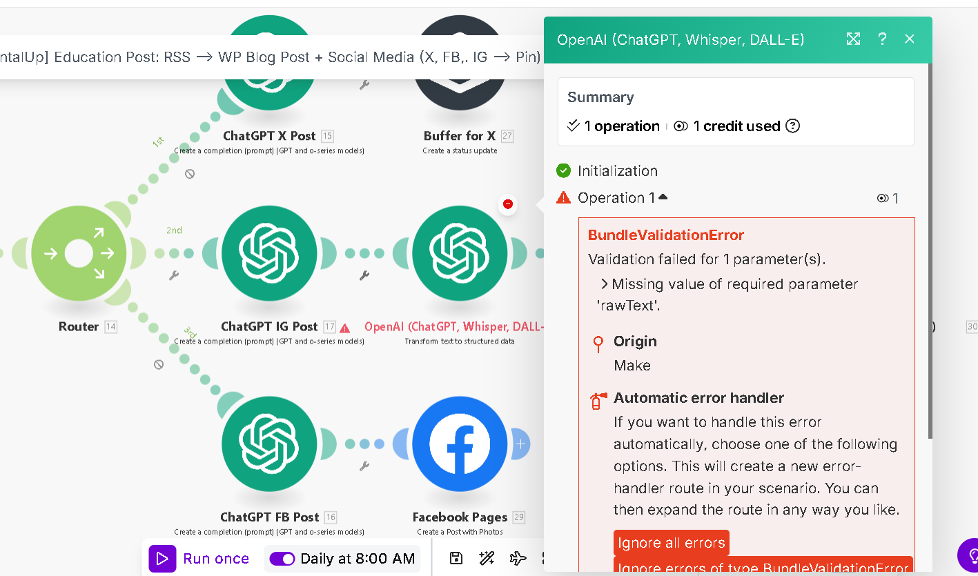Screen dimensions: 978x576
Task: Open help for the OpenAI panel
Action: point(882,39)
